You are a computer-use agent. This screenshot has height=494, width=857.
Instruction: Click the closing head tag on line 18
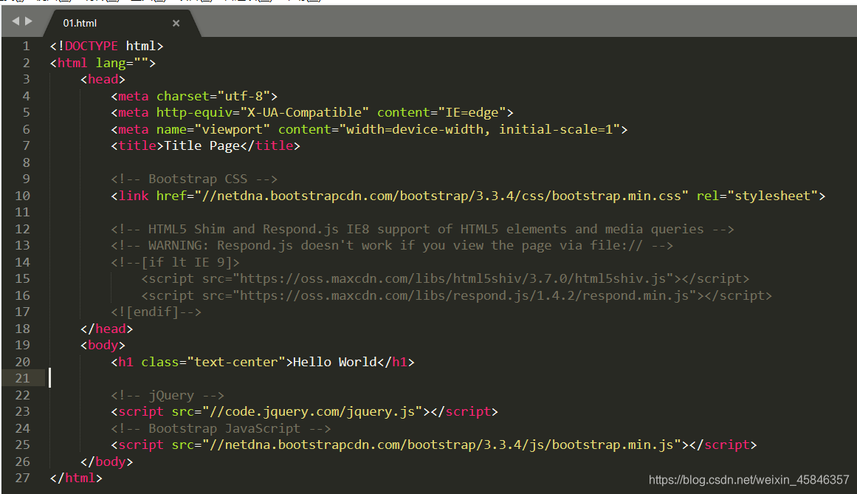click(106, 329)
